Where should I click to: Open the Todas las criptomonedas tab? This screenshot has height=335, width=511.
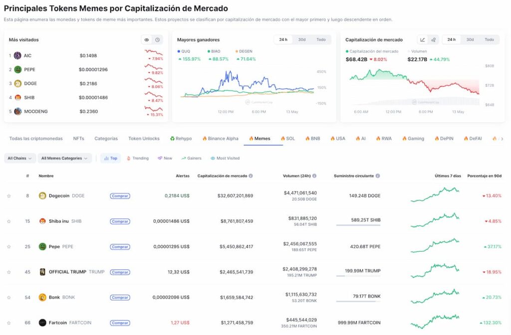click(x=36, y=139)
